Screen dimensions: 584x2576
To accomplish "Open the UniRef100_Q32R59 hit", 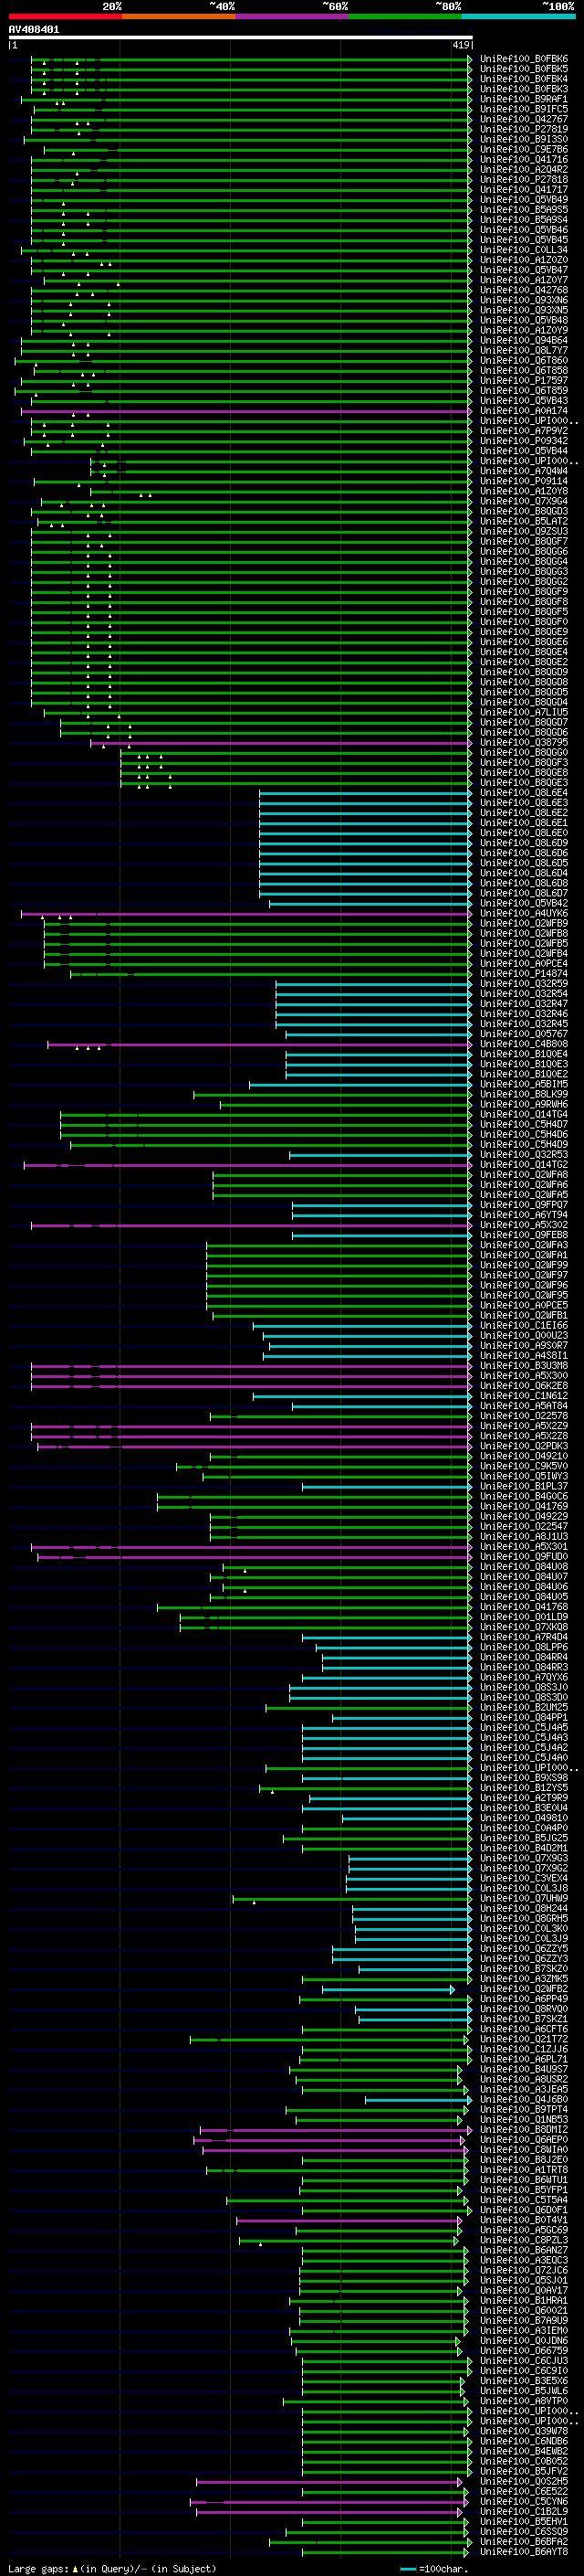I will click(x=523, y=984).
